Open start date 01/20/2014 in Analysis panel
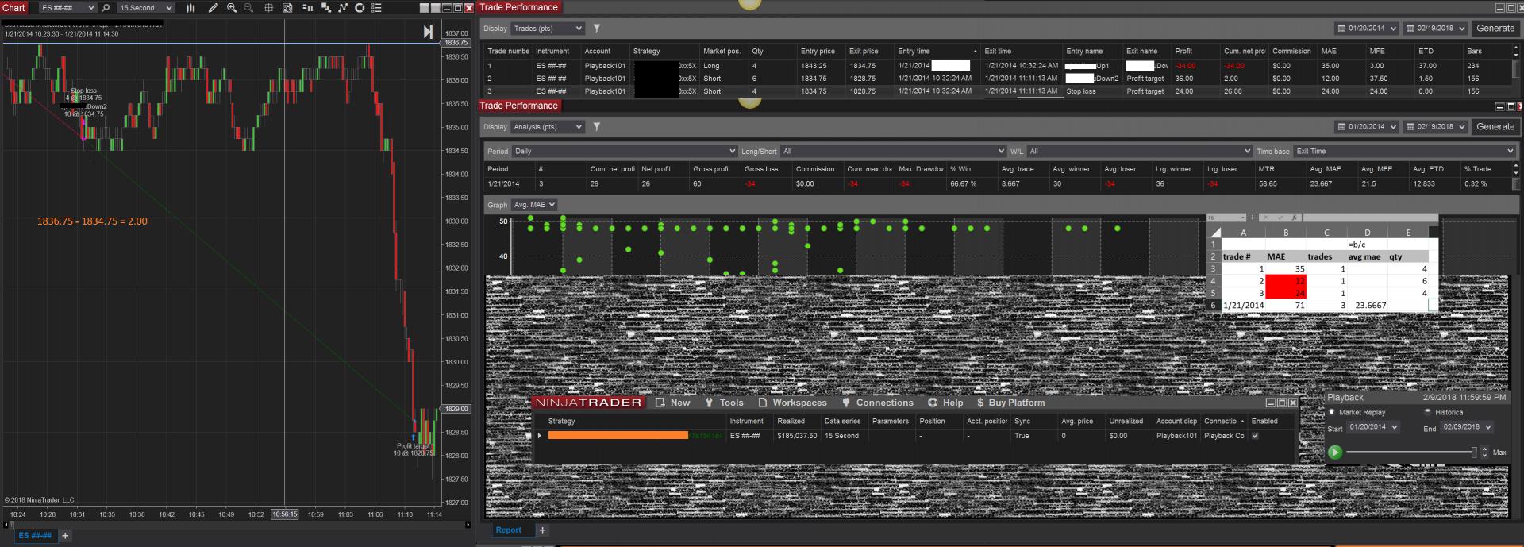This screenshot has width=1524, height=547. (x=1365, y=127)
